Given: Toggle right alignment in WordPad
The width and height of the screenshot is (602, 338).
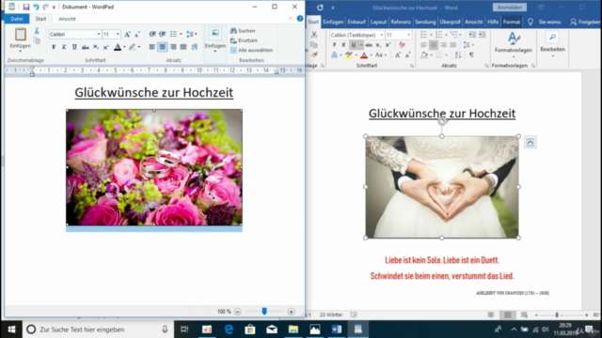Looking at the screenshot, I should click(x=173, y=47).
